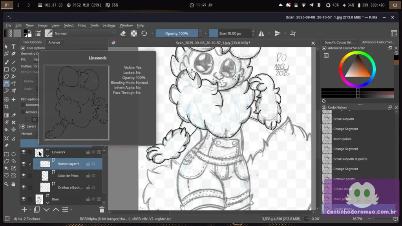This screenshot has width=402, height=226.
Task: Hide Vector Layer 1
Action: 23,164
